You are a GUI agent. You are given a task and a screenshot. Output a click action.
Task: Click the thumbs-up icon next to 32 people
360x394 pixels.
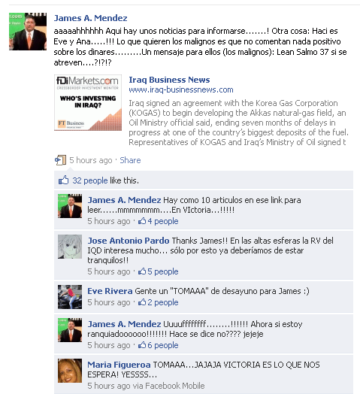tap(63, 180)
